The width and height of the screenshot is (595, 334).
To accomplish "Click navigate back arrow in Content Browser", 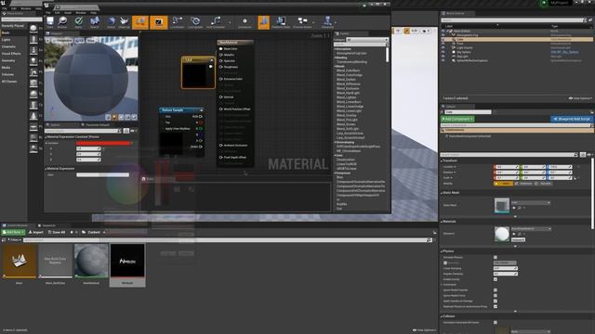I will point(72,232).
